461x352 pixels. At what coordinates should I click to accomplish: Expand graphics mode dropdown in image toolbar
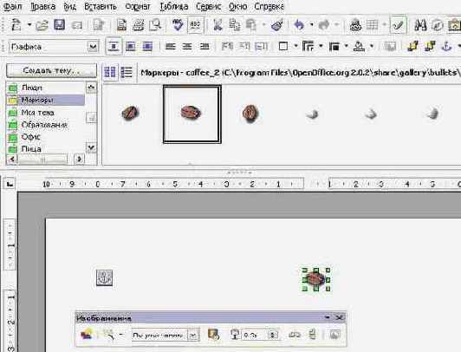click(193, 335)
